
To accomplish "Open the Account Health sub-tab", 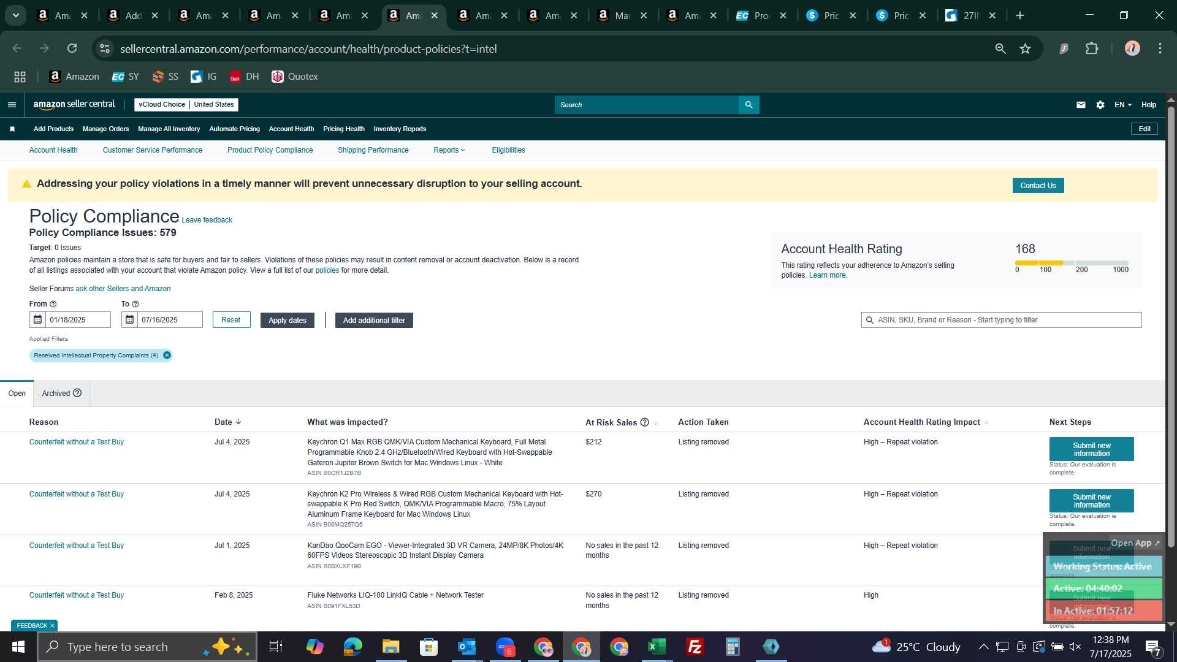I will click(53, 150).
